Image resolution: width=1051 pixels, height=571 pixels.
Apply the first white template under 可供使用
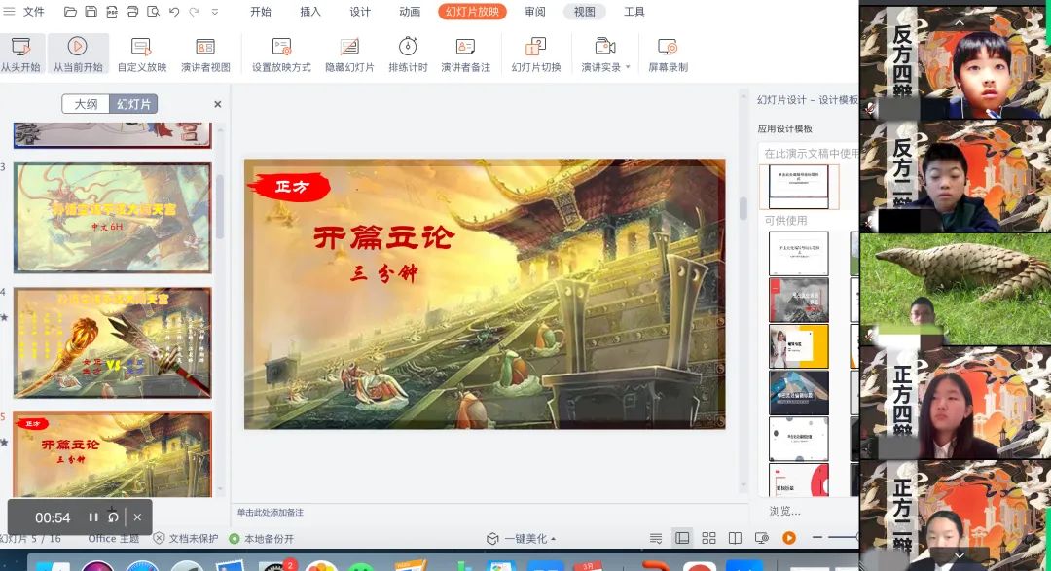(x=798, y=253)
